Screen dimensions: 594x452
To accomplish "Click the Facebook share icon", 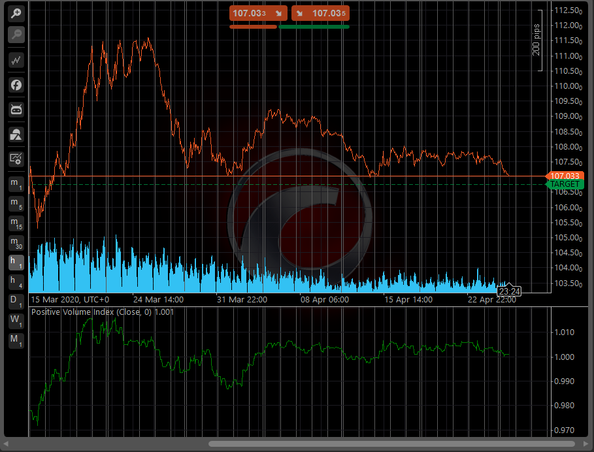I will tap(16, 85).
